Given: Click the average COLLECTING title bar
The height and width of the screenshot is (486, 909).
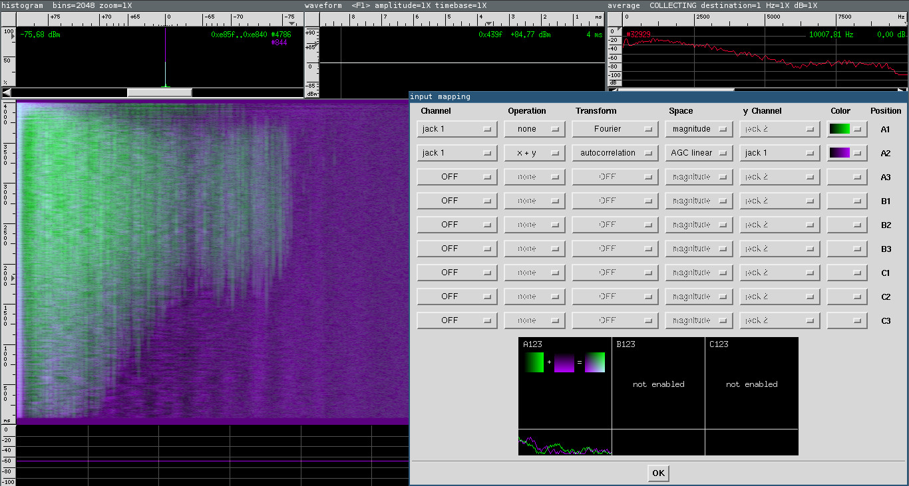Looking at the screenshot, I should 757,5.
